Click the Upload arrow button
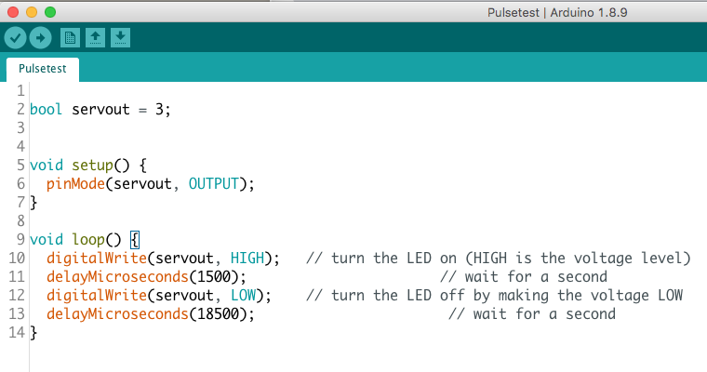 pyautogui.click(x=40, y=37)
